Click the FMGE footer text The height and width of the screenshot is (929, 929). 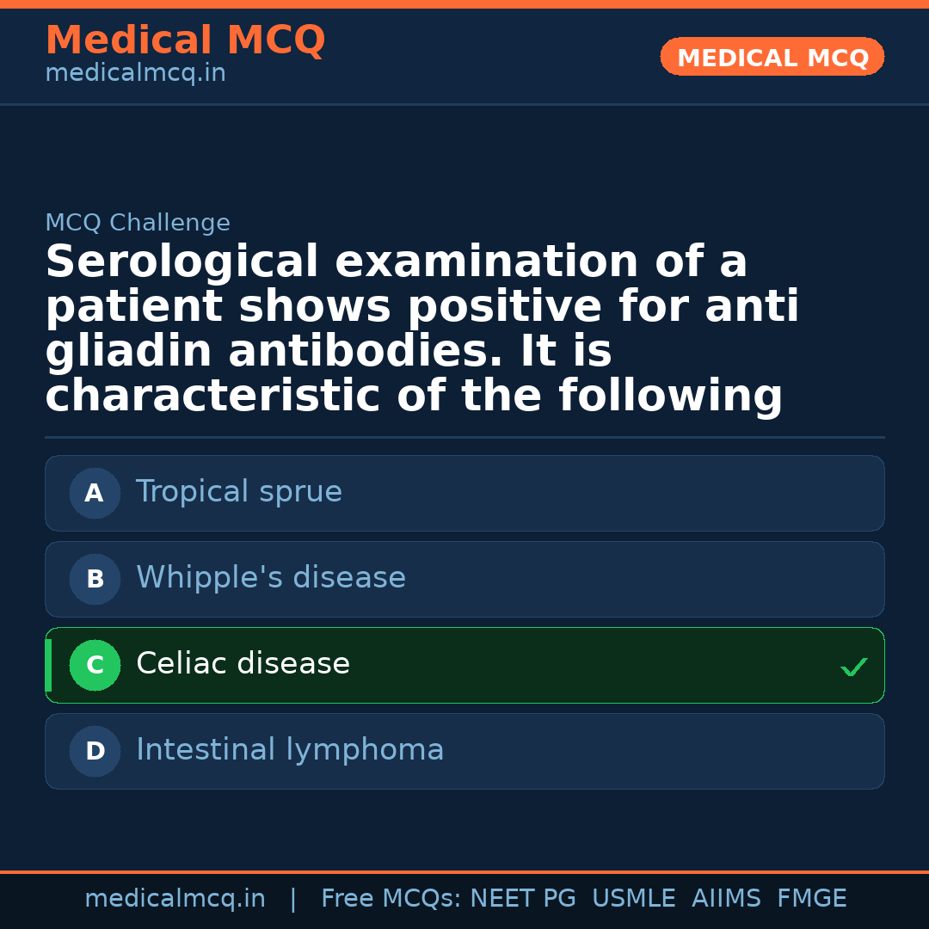point(812,899)
